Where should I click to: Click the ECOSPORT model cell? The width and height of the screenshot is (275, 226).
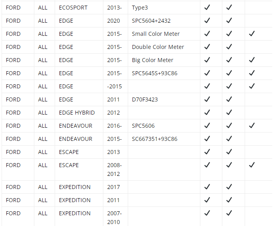(x=79, y=8)
